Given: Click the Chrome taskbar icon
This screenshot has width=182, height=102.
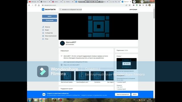Looking at the screenshot, I should 42,100.
